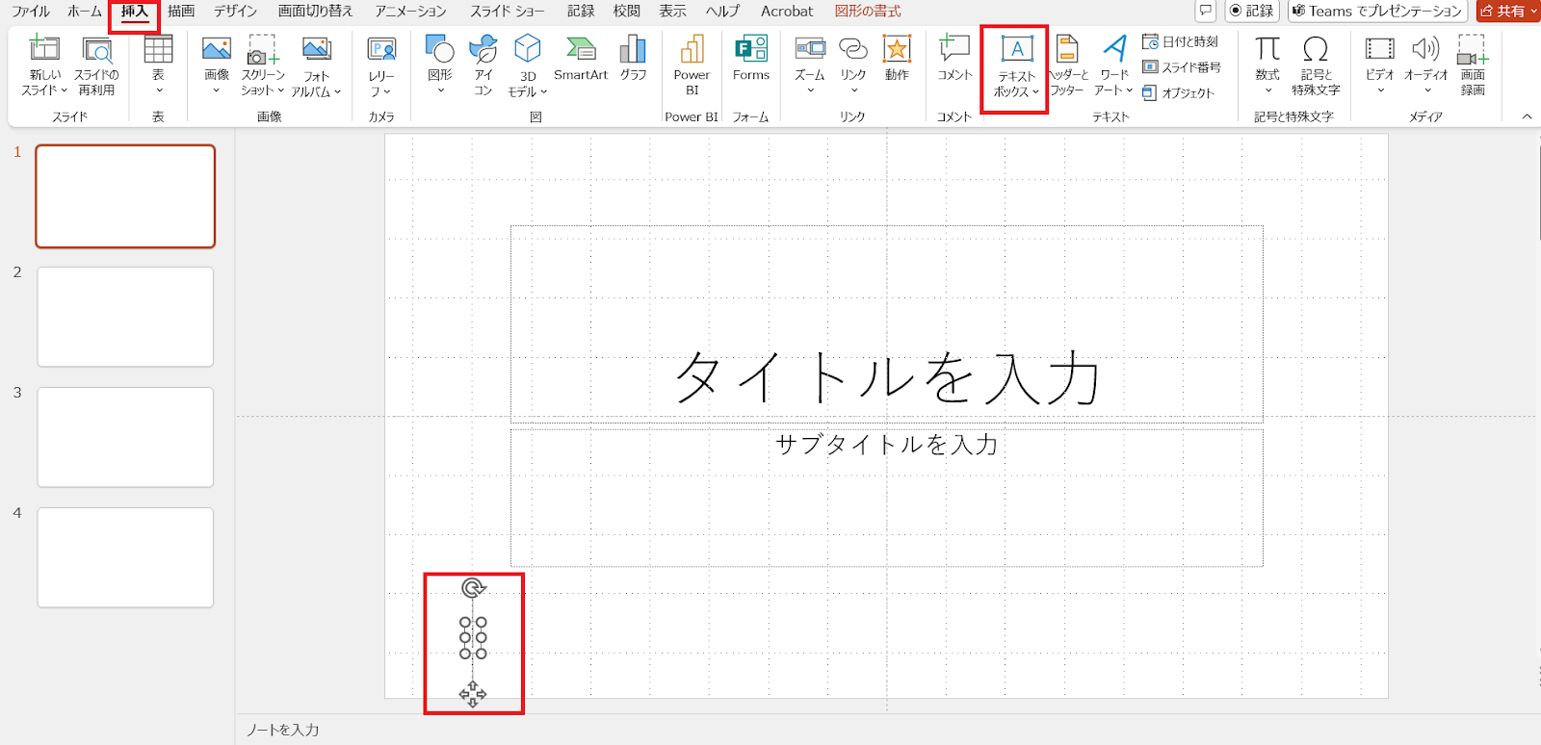1541x745 pixels.
Task: Switch to the デザイン tab
Action: 236,12
